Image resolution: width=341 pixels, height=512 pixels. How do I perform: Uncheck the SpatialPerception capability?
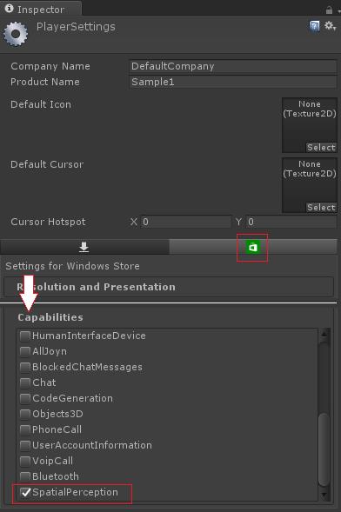point(25,492)
